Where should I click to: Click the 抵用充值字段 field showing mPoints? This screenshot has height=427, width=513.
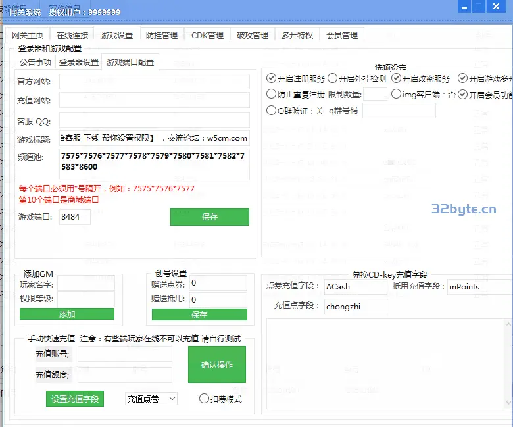(x=479, y=287)
